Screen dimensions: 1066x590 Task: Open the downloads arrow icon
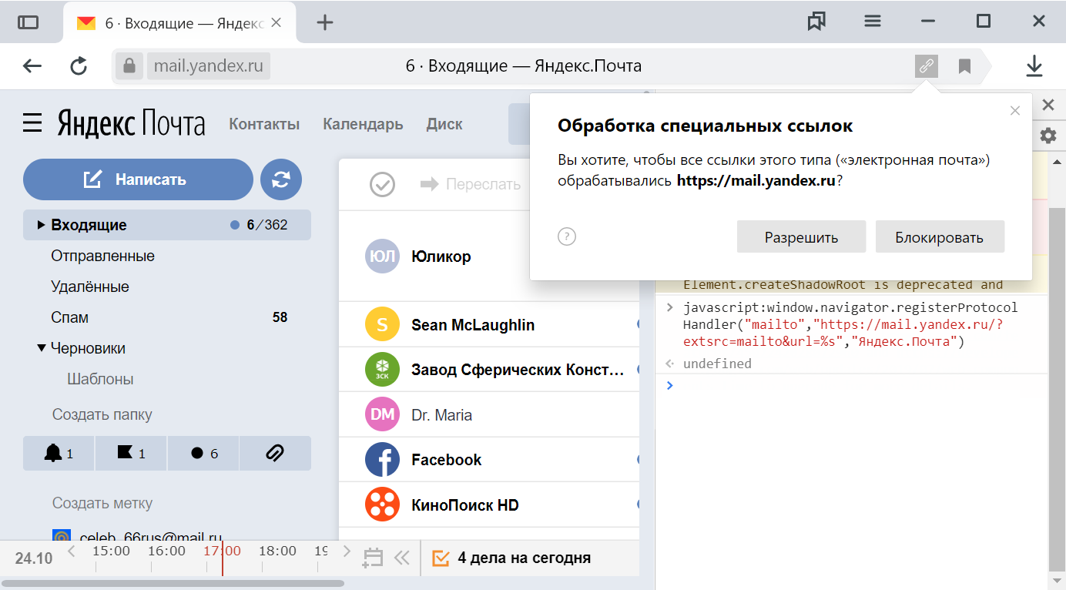pos(1034,66)
